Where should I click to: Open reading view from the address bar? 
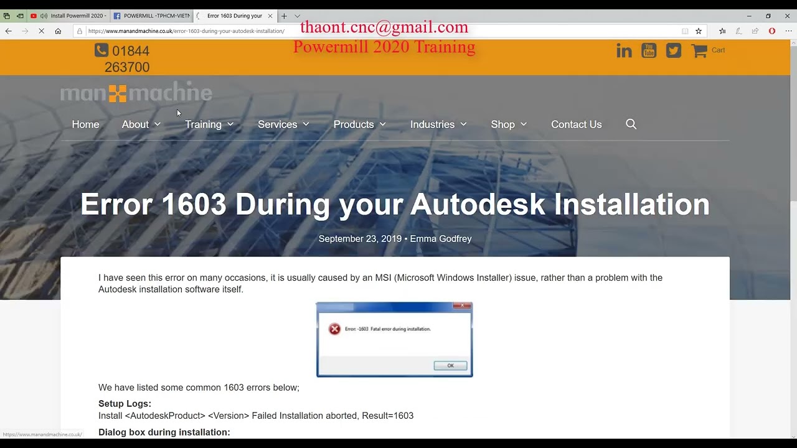coord(685,31)
